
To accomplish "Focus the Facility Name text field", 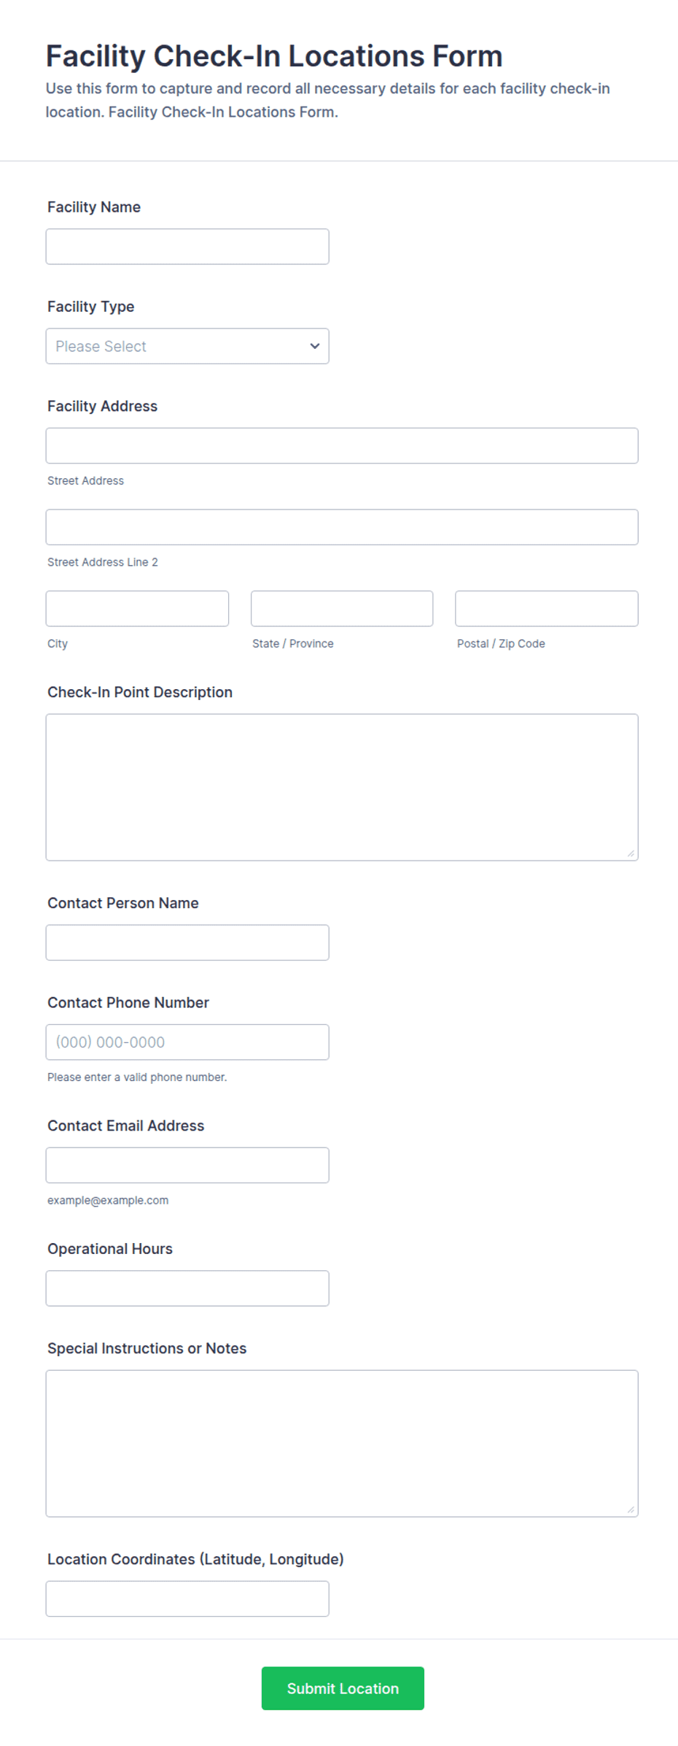I will pyautogui.click(x=187, y=247).
